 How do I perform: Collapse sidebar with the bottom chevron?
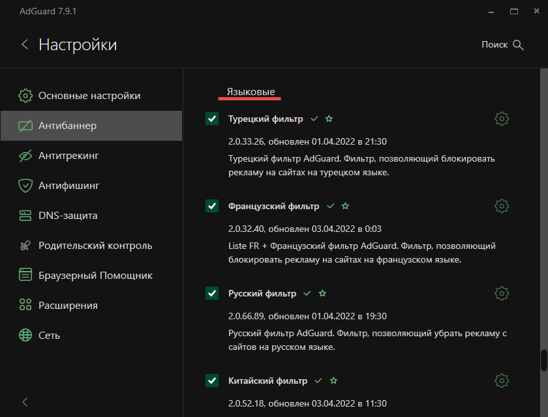tap(25, 402)
